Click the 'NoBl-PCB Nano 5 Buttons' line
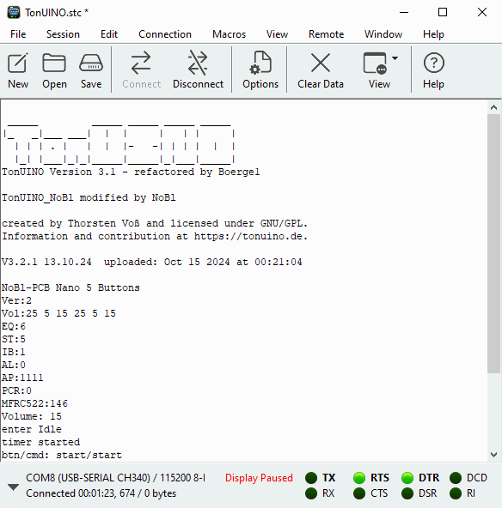 [x=70, y=287]
